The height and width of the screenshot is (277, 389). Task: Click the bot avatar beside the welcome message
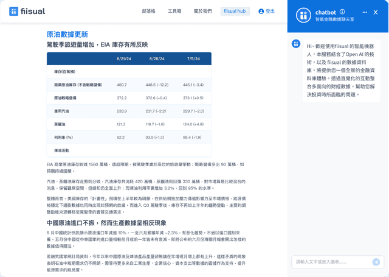(295, 44)
